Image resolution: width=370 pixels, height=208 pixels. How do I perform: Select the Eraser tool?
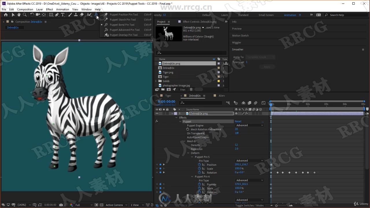coord(82,15)
